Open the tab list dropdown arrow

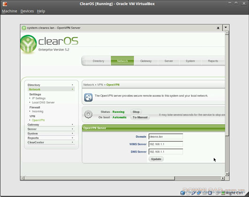pyautogui.click(x=226, y=28)
